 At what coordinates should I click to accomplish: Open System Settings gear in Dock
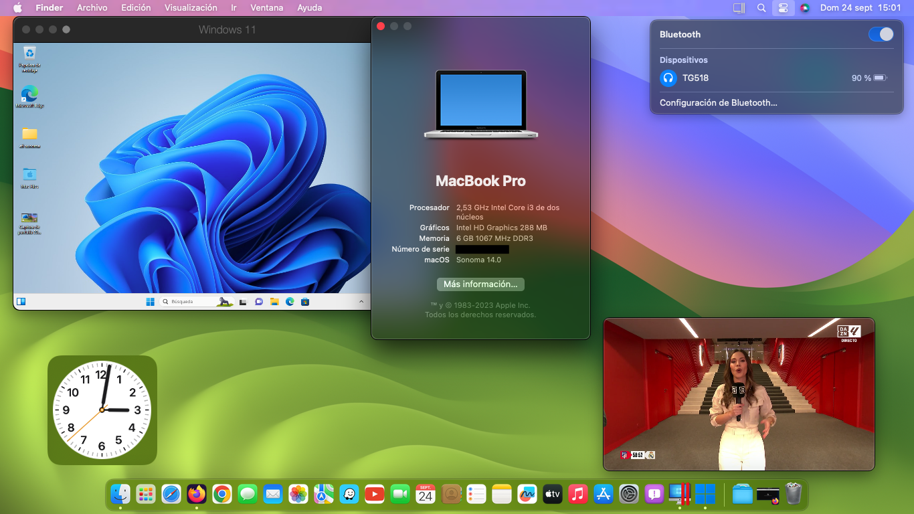629,495
